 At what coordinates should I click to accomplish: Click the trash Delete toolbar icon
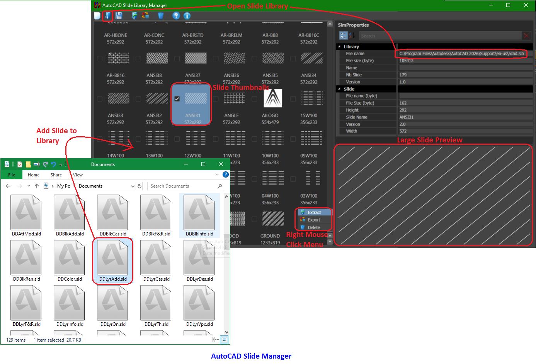161,16
